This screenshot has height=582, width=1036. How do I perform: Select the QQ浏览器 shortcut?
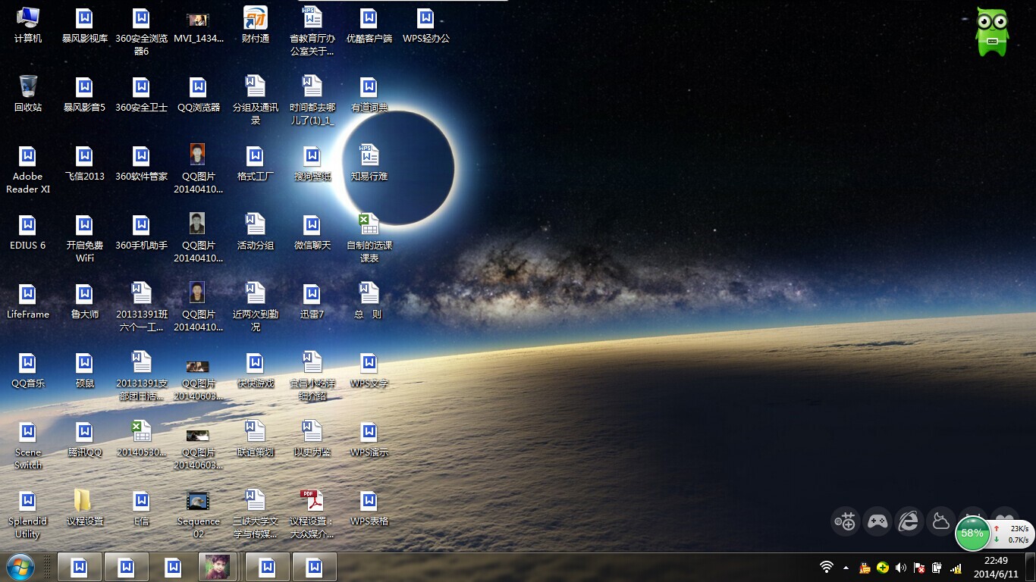click(x=199, y=94)
